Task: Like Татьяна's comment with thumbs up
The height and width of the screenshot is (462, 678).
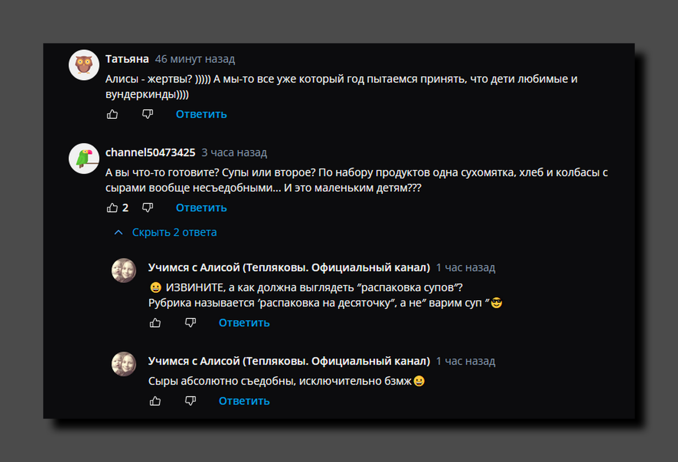Action: (x=112, y=114)
